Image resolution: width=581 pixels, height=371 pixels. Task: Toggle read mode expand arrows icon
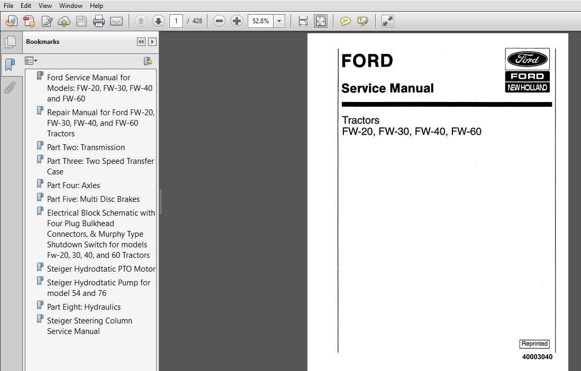point(387,21)
